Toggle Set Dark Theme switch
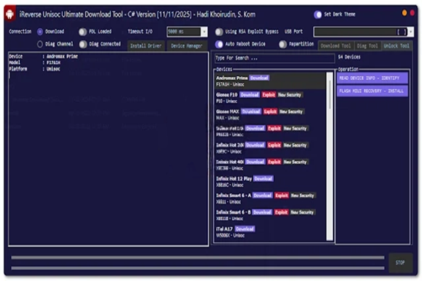 click(318, 15)
